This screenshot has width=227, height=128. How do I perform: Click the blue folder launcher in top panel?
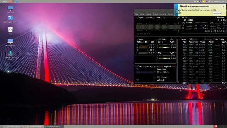coord(17,1)
